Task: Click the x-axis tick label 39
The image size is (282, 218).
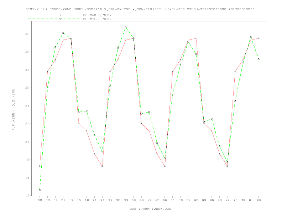Action: pyautogui.click(x=141, y=200)
